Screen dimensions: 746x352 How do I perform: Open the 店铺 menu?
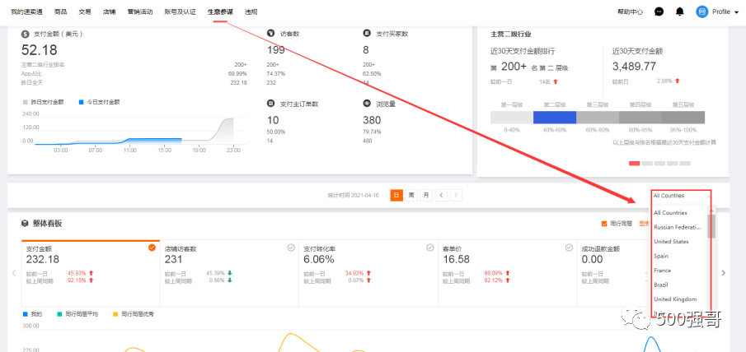(x=109, y=12)
